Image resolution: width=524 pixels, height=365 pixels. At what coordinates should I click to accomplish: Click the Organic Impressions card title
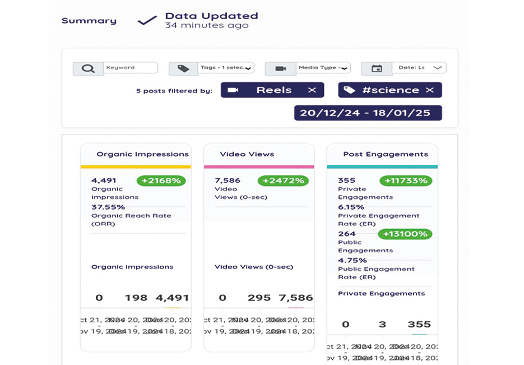pos(143,154)
